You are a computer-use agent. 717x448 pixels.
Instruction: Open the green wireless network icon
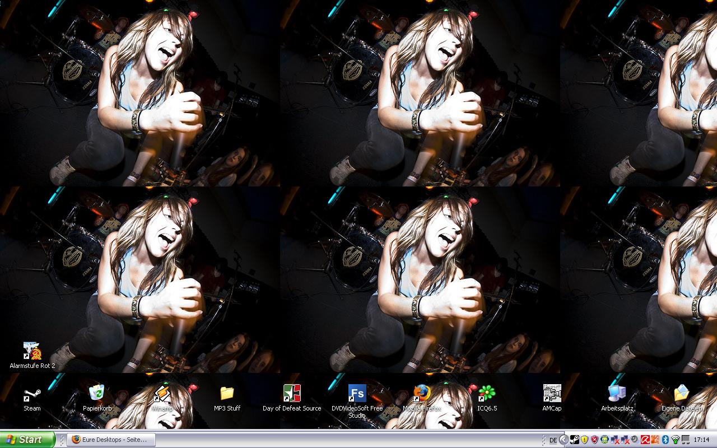pyautogui.click(x=676, y=440)
